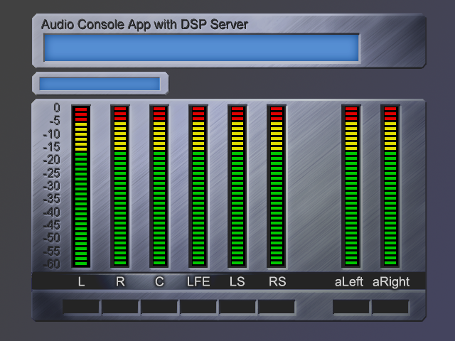Click the 0 dB scale mark
This screenshot has width=455, height=341.
click(57, 108)
